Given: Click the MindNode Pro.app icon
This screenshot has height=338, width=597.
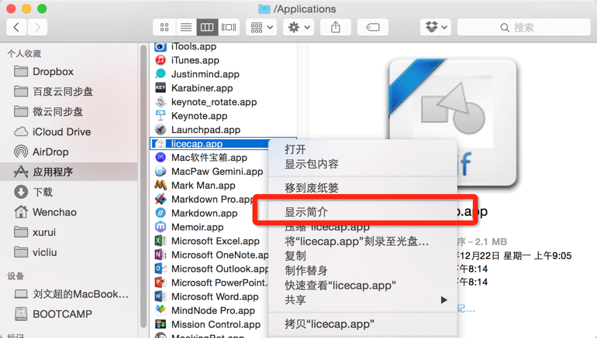Looking at the screenshot, I should pyautogui.click(x=160, y=310).
